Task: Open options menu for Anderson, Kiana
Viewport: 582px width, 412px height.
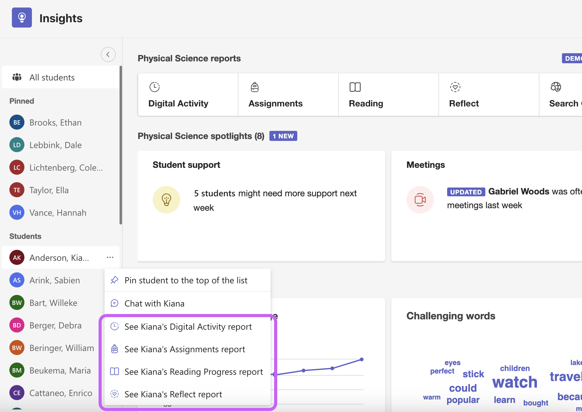Action: [110, 257]
